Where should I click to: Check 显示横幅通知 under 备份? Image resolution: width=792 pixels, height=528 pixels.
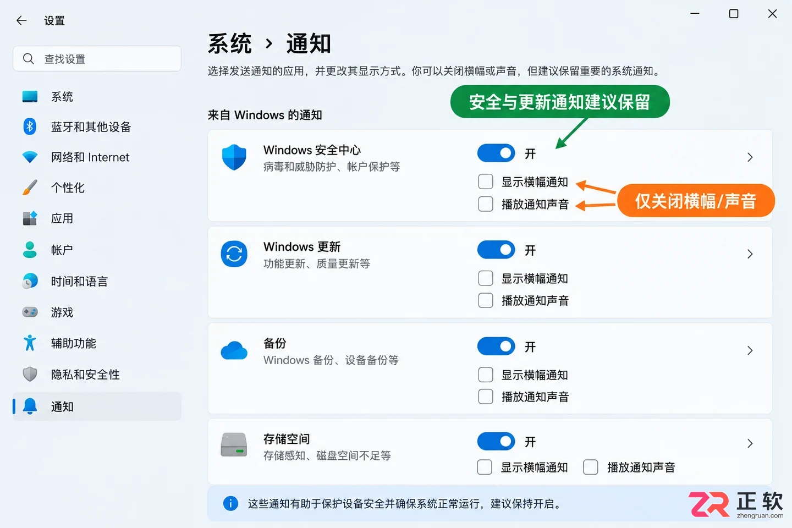(486, 375)
